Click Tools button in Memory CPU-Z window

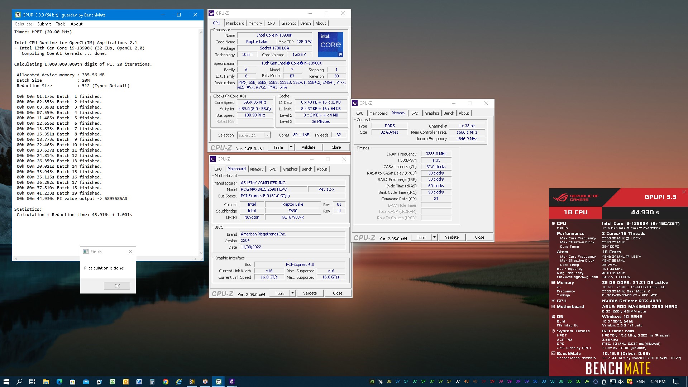tap(421, 237)
